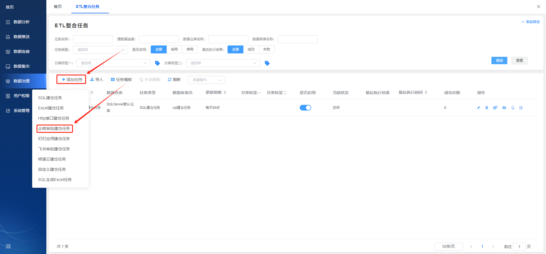Select 全部 under 是否启用 filter
This screenshot has height=254, width=546.
(x=159, y=49)
